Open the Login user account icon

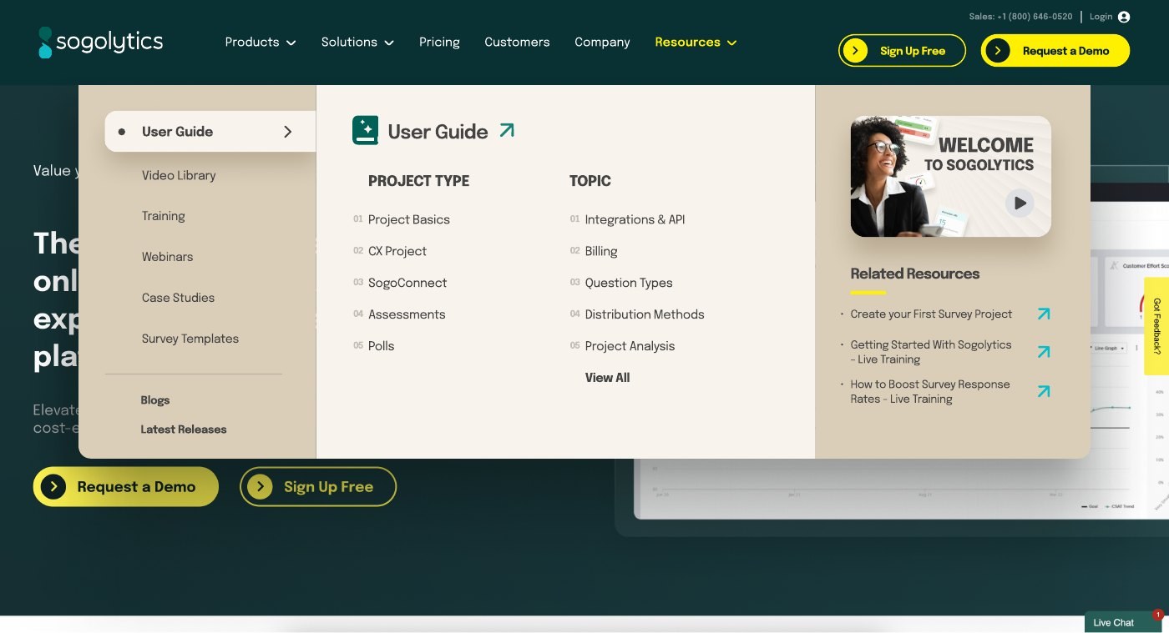point(1124,17)
